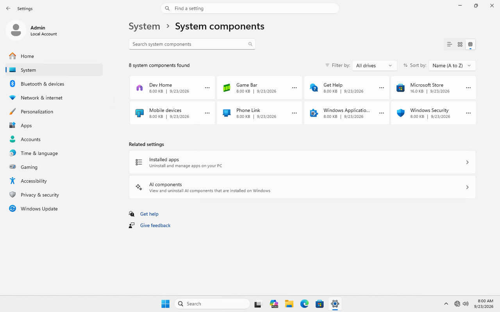
Task: Switch to table view layout
Action: tap(470, 44)
